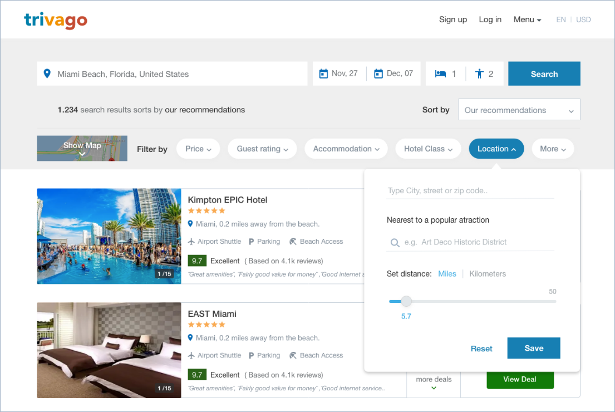615x412 pixels.
Task: Click the EAST Miami Beach Access umbrella icon
Action: (293, 356)
